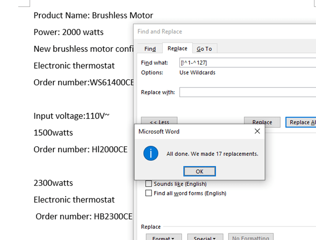316x240 pixels.
Task: Collapse options with the << Less button
Action: point(159,121)
